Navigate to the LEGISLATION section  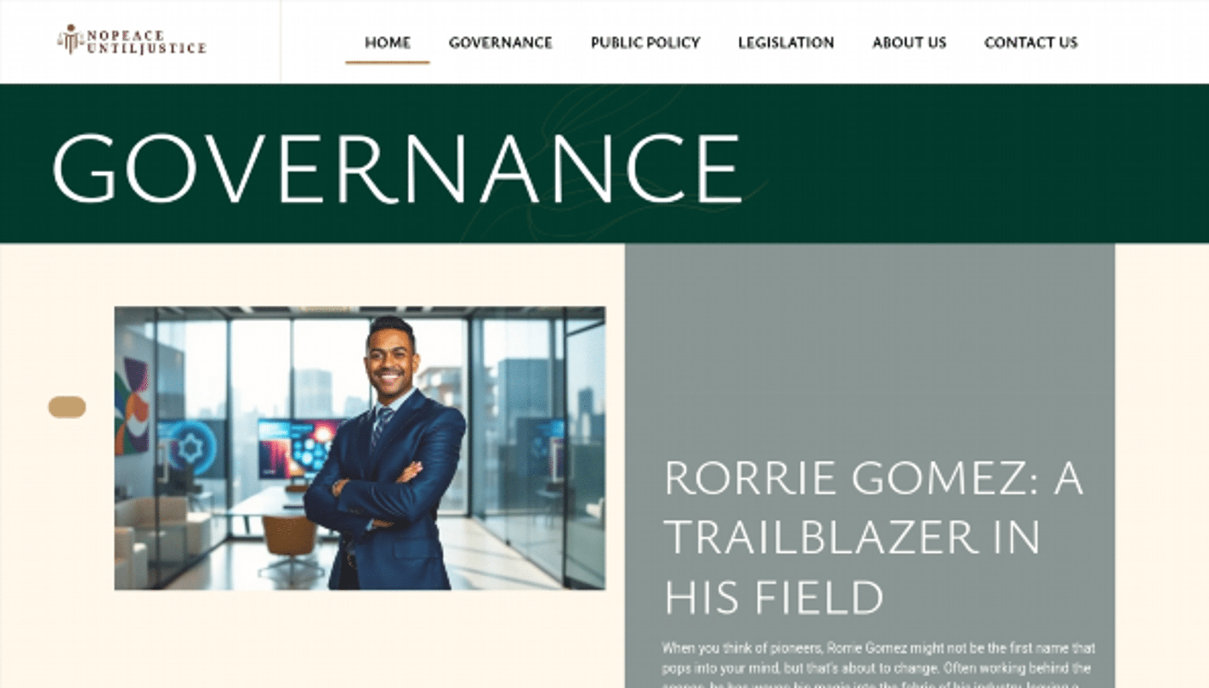pyautogui.click(x=786, y=42)
